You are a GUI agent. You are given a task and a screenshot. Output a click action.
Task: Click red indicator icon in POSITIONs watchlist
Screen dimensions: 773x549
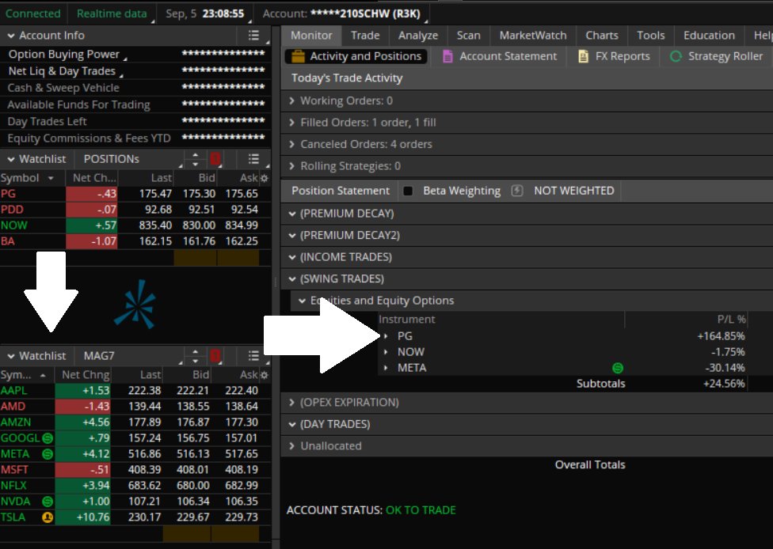[215, 159]
